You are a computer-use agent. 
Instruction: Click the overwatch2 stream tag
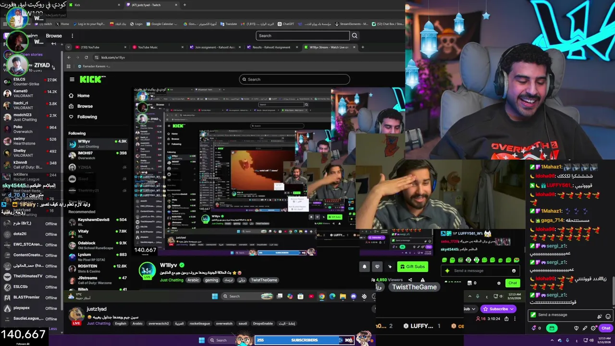[160, 323]
